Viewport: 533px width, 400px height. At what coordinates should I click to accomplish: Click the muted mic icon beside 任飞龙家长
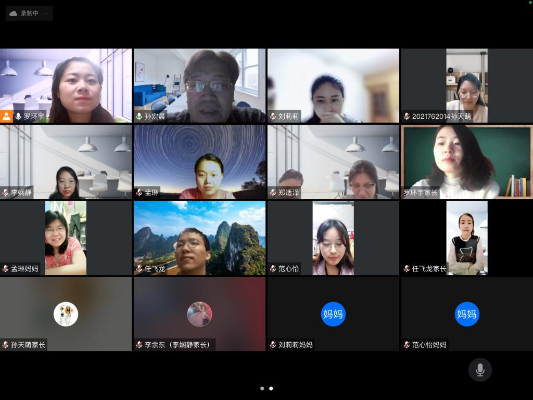(x=407, y=269)
